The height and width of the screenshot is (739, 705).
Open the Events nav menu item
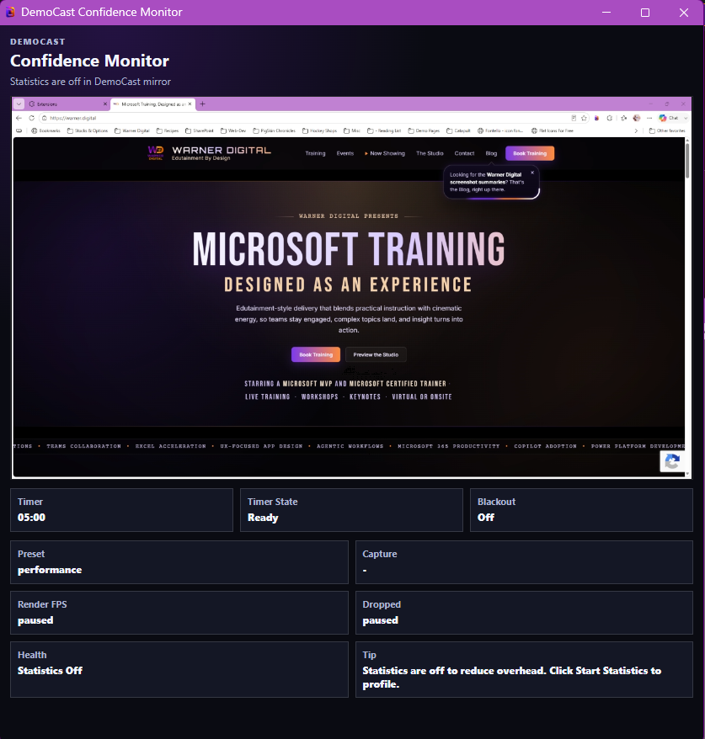click(x=345, y=153)
